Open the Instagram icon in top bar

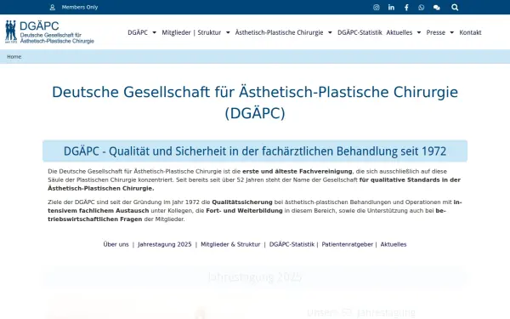point(377,7)
